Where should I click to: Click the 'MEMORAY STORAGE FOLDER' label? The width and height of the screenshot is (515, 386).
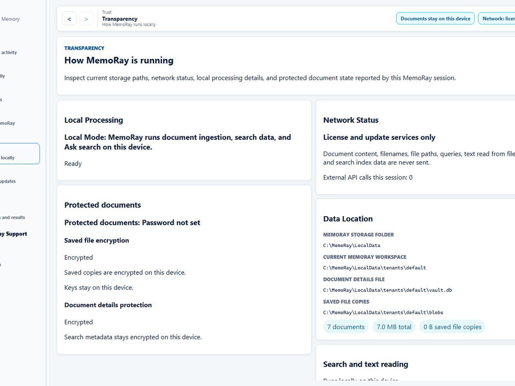(358, 235)
